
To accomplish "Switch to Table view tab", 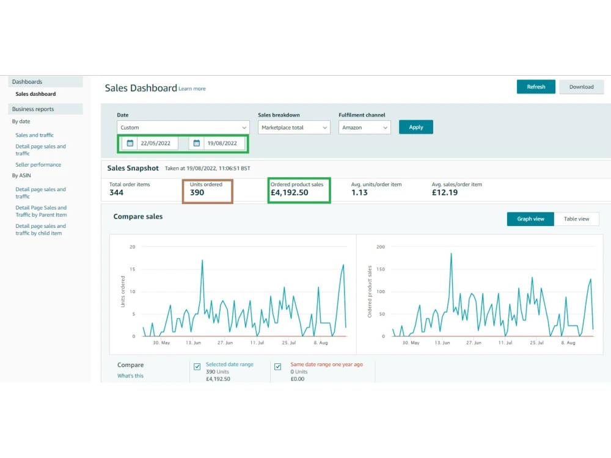I will pos(576,219).
